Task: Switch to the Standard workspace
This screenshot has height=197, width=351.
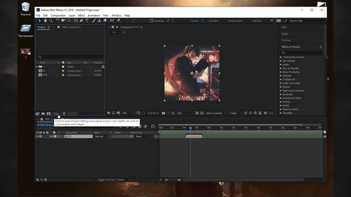Action: 213,21
